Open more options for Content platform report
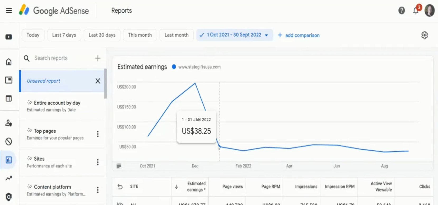Image resolution: width=438 pixels, height=205 pixels. (98, 190)
